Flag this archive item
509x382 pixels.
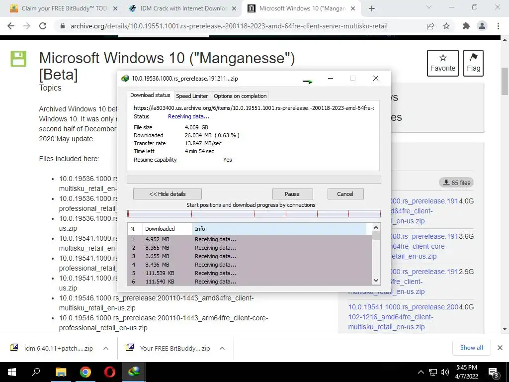click(x=473, y=63)
